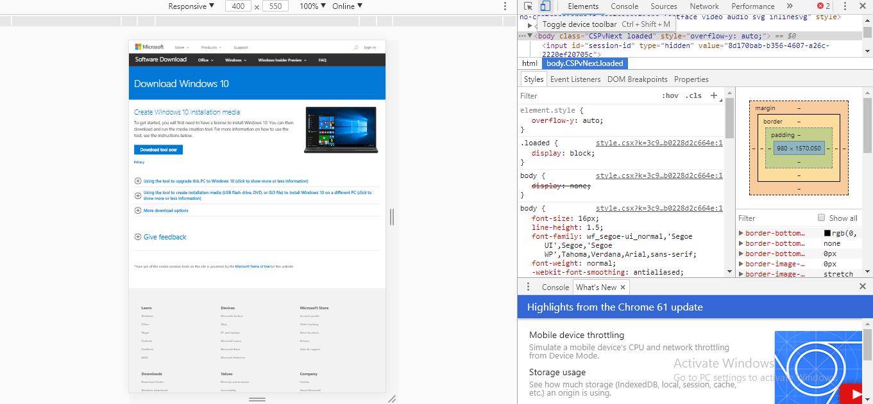Click the DOM ellipsis before body tag
Image resolution: width=873 pixels, height=404 pixels.
pyautogui.click(x=522, y=36)
